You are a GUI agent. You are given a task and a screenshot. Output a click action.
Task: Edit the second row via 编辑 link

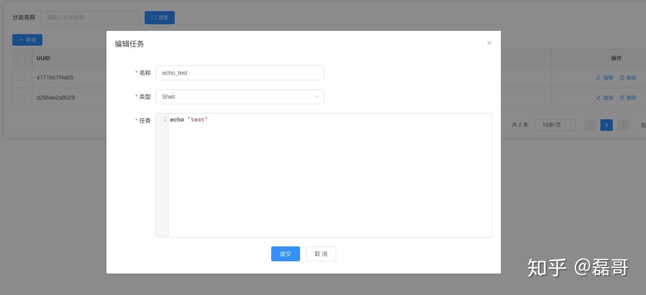(604, 98)
